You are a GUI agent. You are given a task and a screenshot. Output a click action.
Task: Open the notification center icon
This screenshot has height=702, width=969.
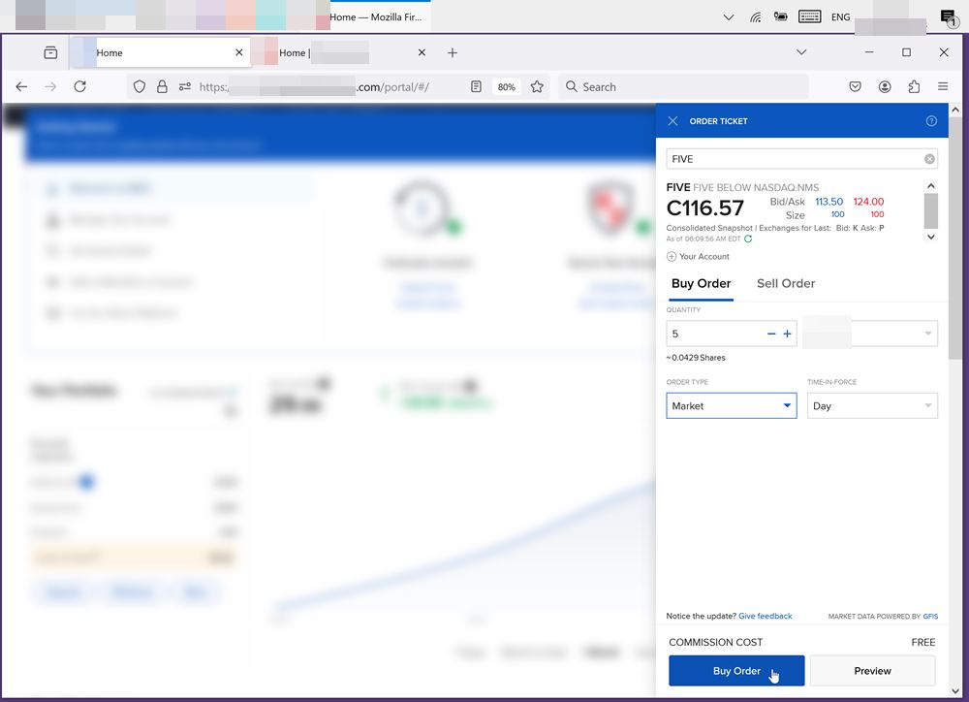pos(949,17)
